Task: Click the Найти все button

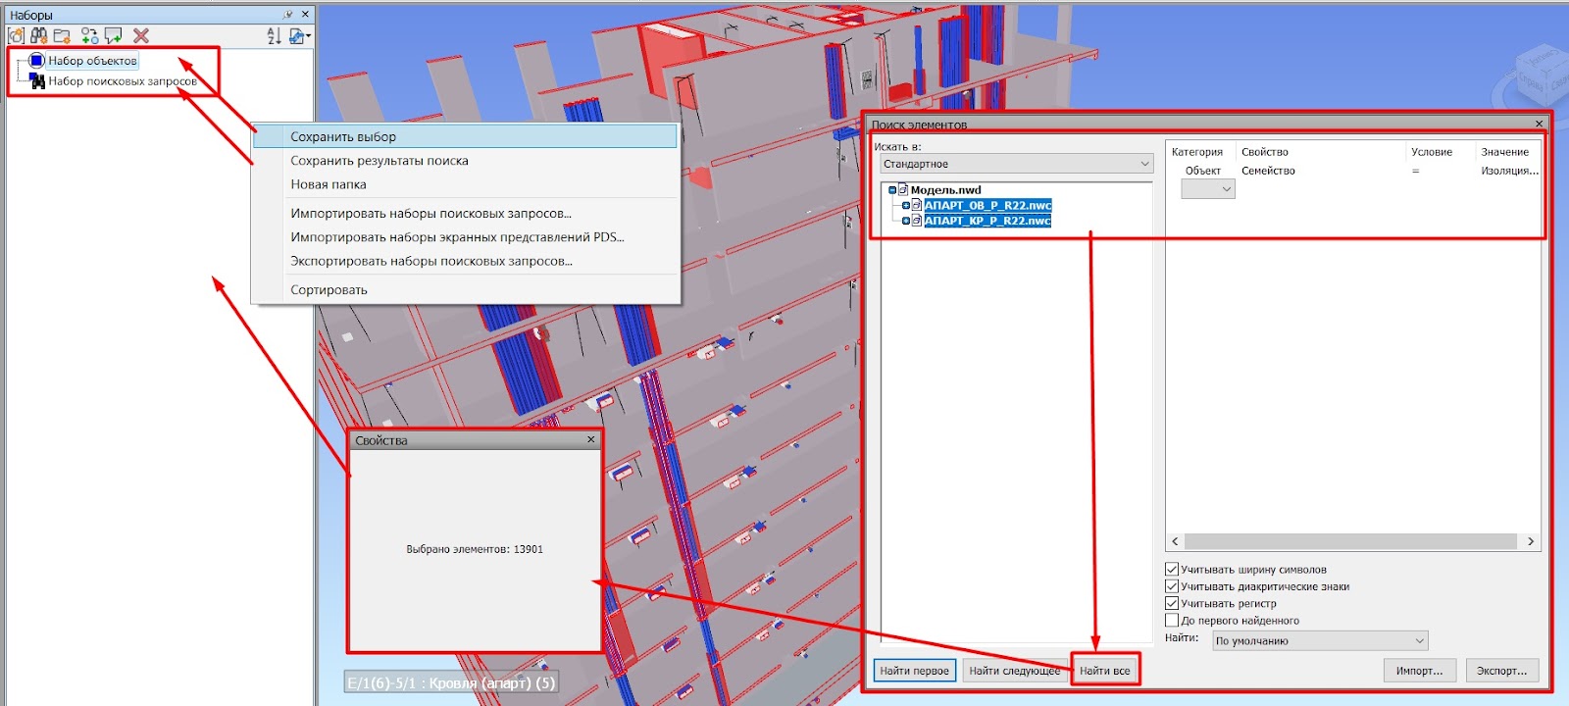Action: pos(1105,671)
